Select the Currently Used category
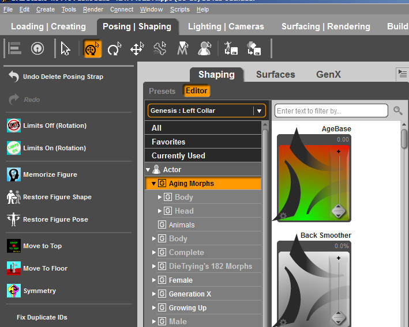This screenshot has width=409, height=327. click(203, 155)
